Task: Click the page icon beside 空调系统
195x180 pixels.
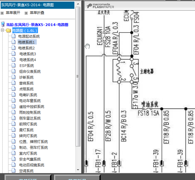Action: [14, 171]
